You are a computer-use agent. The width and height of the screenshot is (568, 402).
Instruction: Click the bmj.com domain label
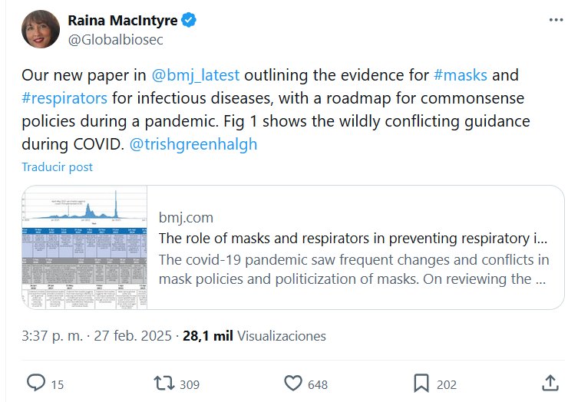click(186, 217)
